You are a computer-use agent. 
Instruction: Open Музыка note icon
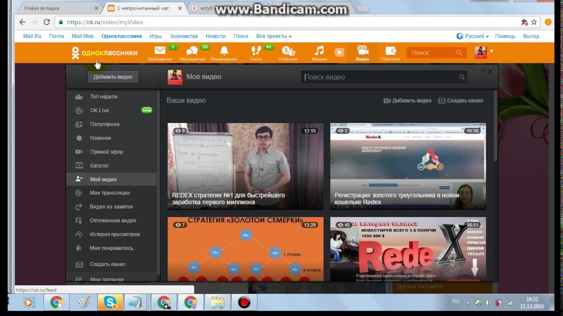click(319, 53)
